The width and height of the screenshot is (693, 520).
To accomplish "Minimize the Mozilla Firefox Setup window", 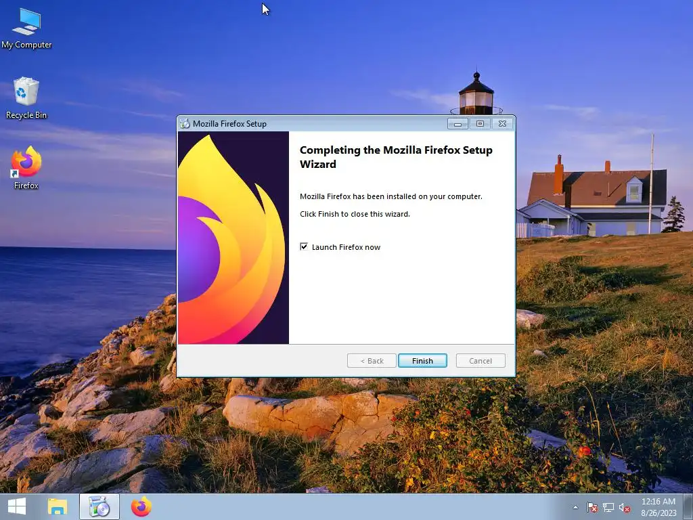I will point(458,124).
